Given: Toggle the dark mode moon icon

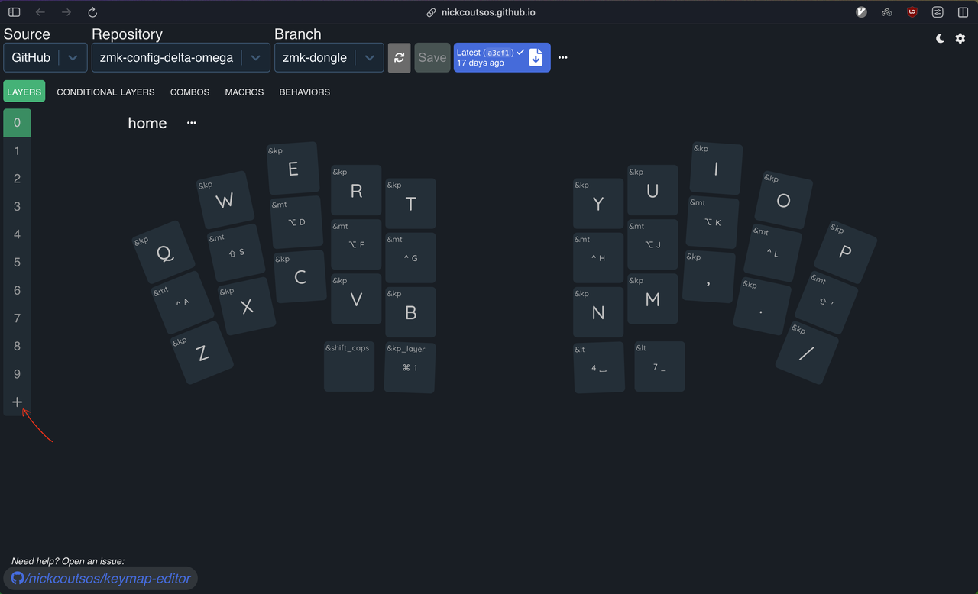Looking at the screenshot, I should (941, 38).
